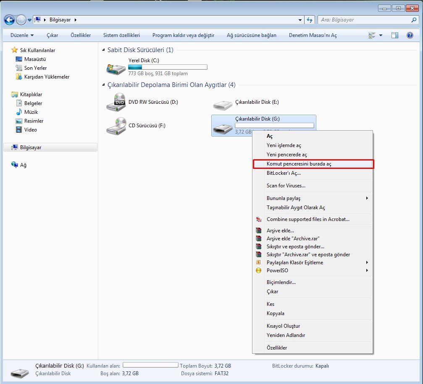This screenshot has width=423, height=384.
Task: Expand the PowerISO submenu
Action: click(x=366, y=271)
